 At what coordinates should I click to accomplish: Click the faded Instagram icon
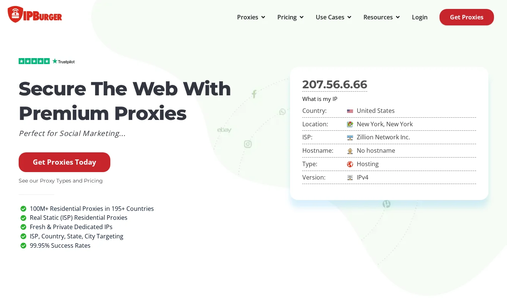pos(248,144)
